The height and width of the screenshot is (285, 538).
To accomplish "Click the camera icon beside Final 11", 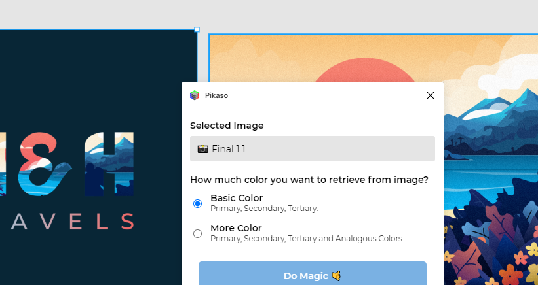I will 202,149.
